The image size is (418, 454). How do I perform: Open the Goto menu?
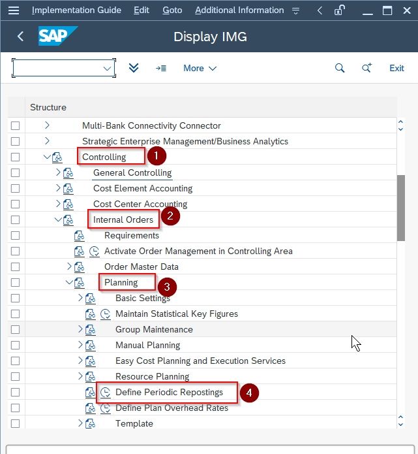(172, 10)
